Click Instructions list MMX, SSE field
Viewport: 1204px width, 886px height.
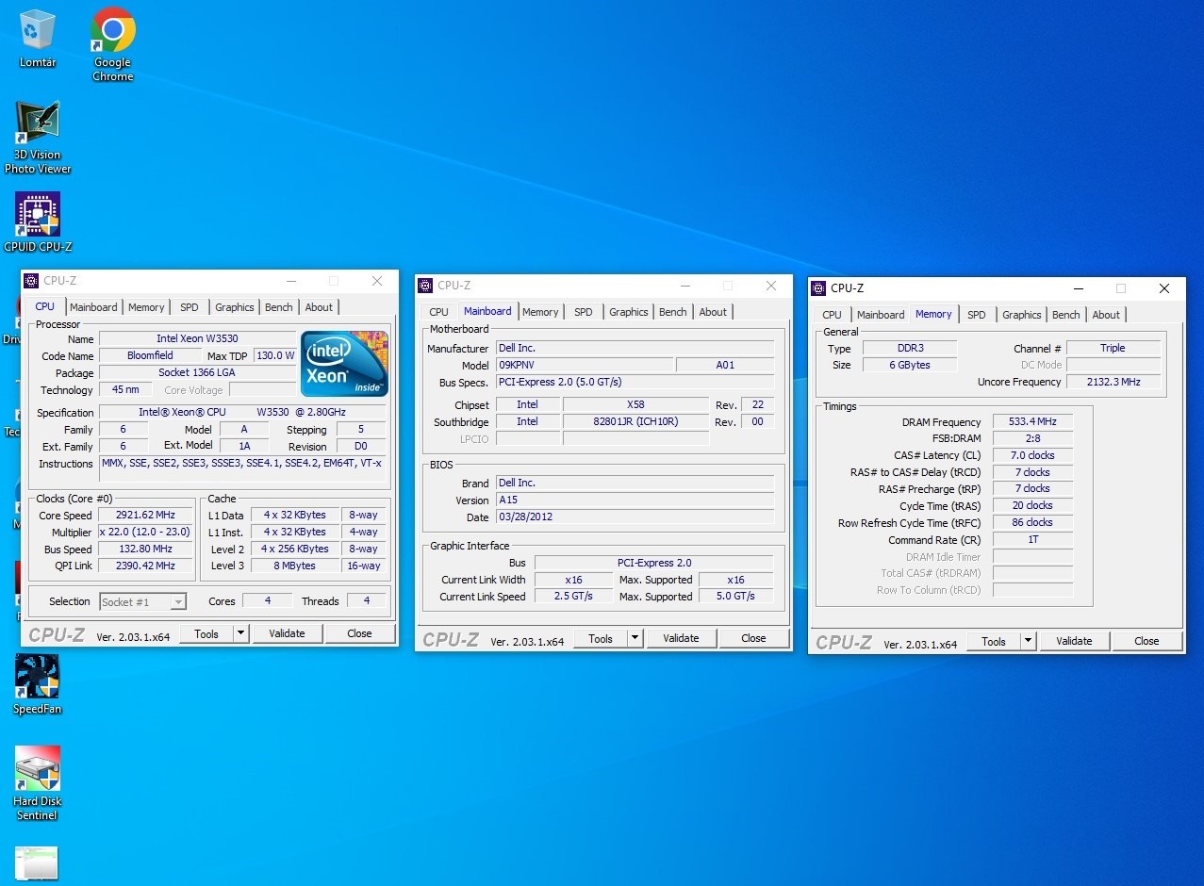point(242,468)
